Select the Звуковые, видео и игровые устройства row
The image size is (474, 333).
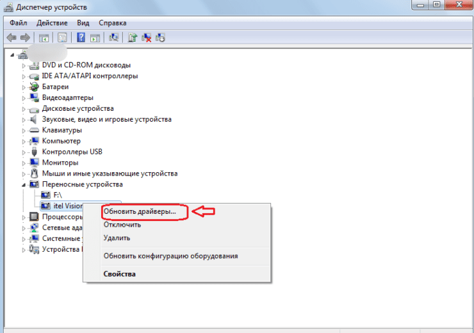[107, 119]
